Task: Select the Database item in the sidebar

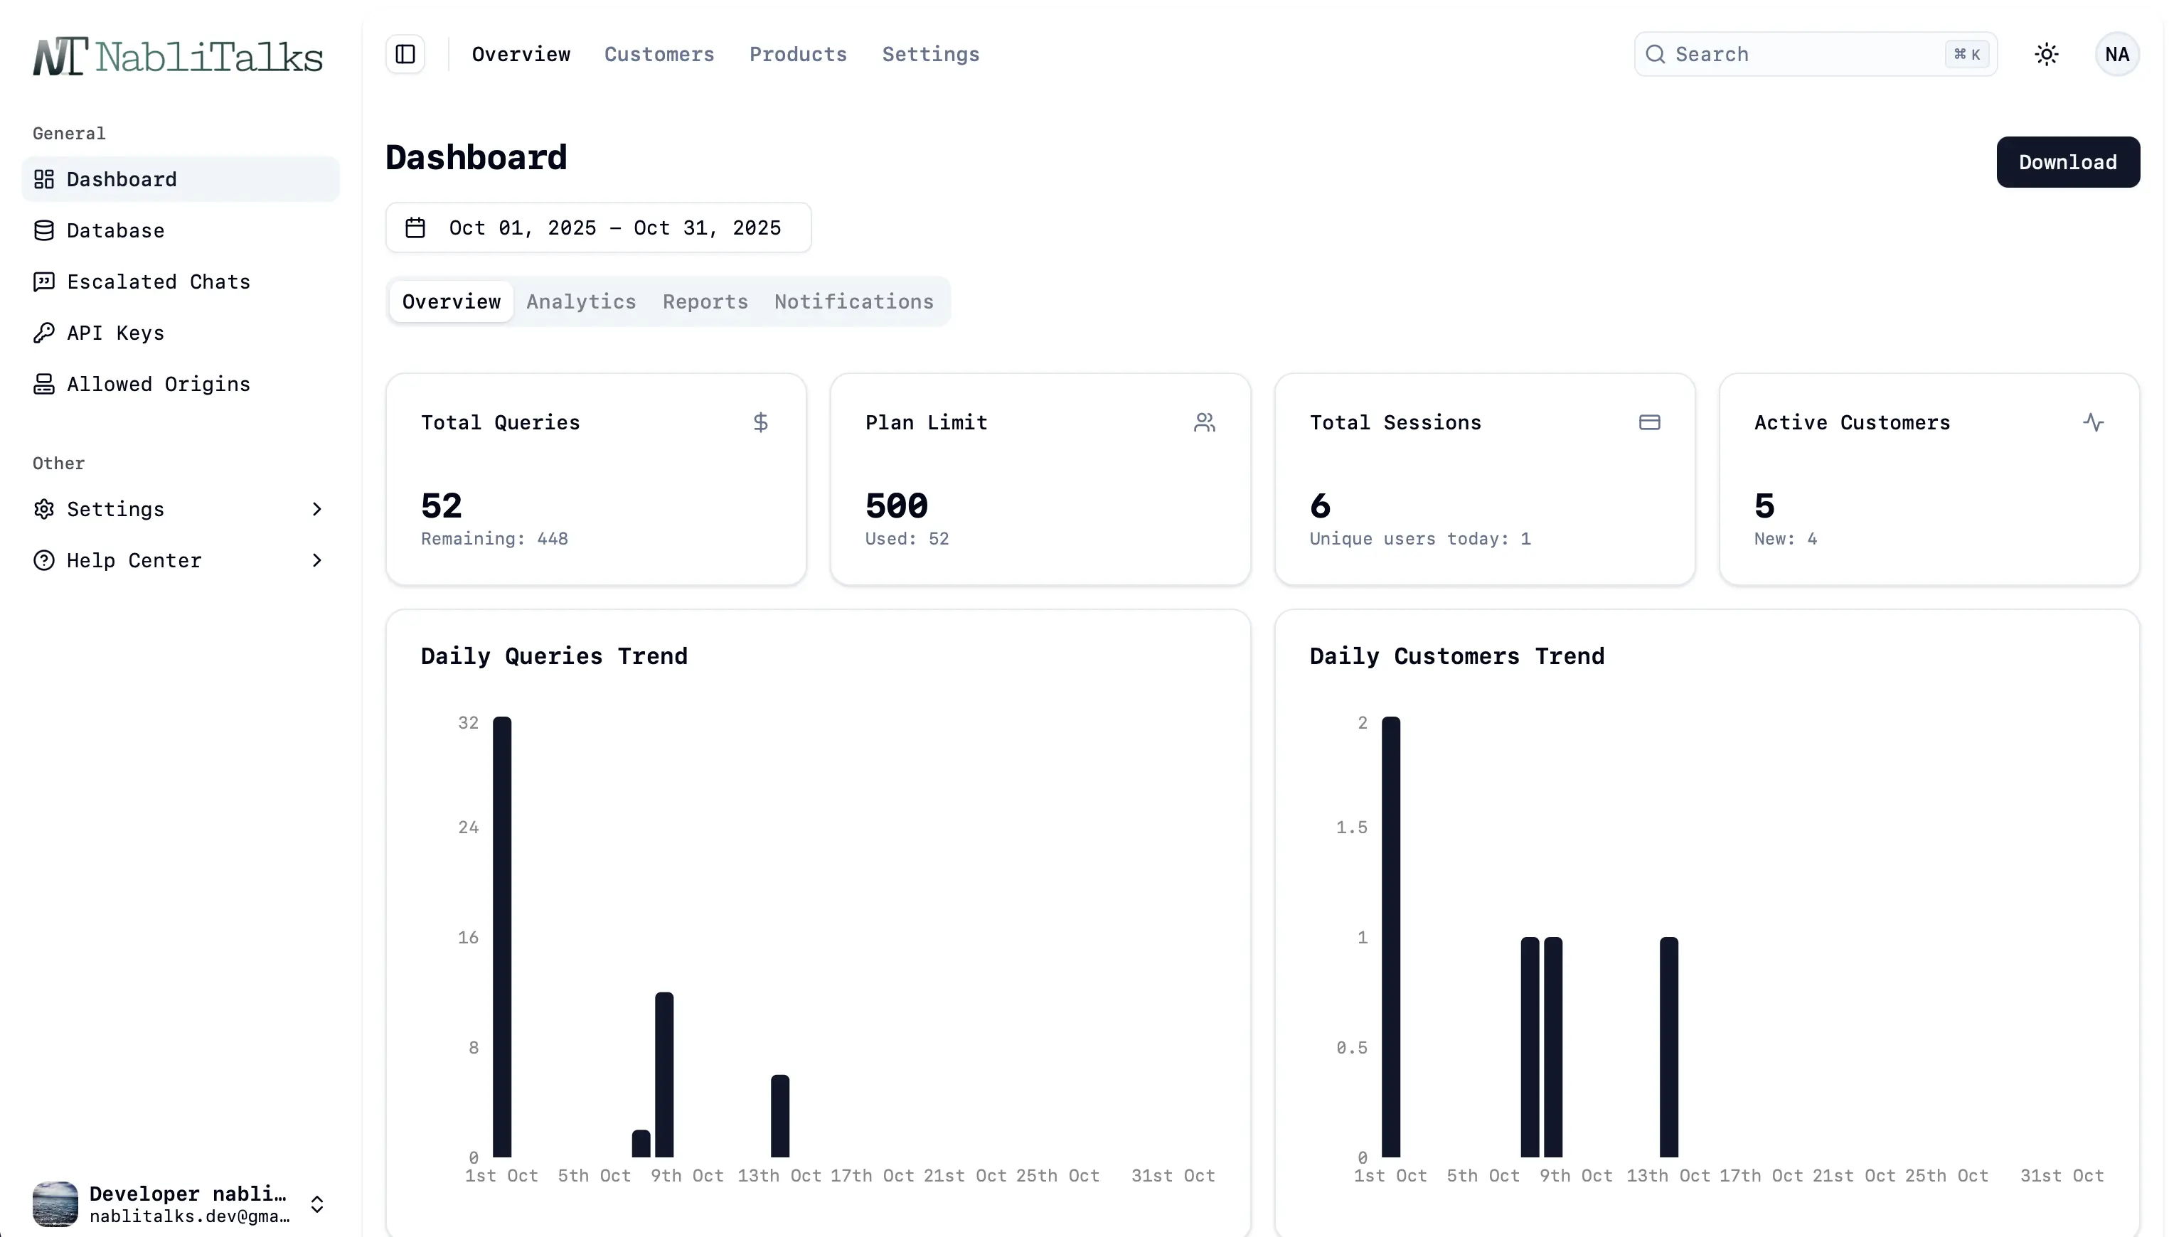Action: click(x=115, y=230)
